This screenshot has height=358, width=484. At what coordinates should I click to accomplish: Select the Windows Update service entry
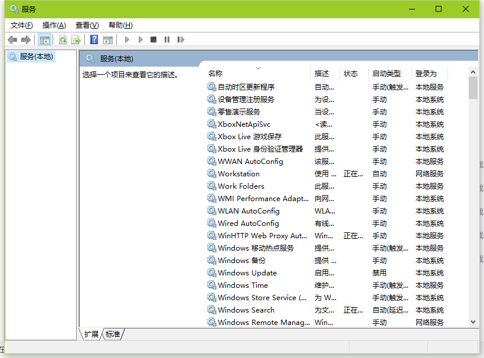(247, 272)
